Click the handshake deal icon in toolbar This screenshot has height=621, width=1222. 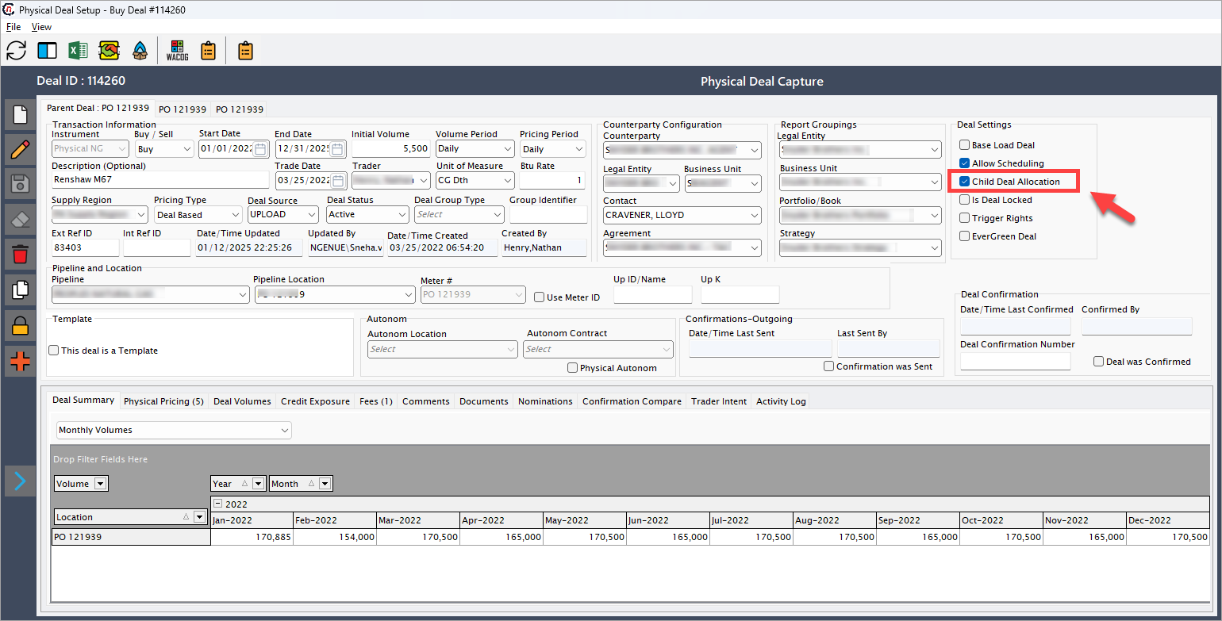(x=109, y=51)
